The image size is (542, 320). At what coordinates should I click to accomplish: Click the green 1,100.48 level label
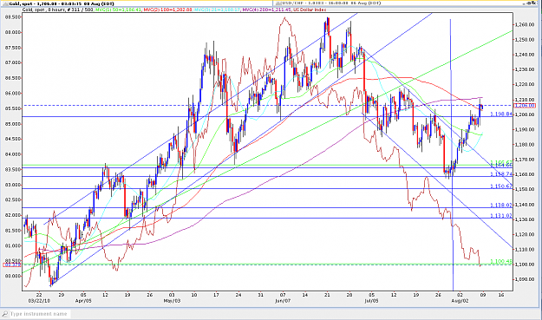tap(501, 262)
